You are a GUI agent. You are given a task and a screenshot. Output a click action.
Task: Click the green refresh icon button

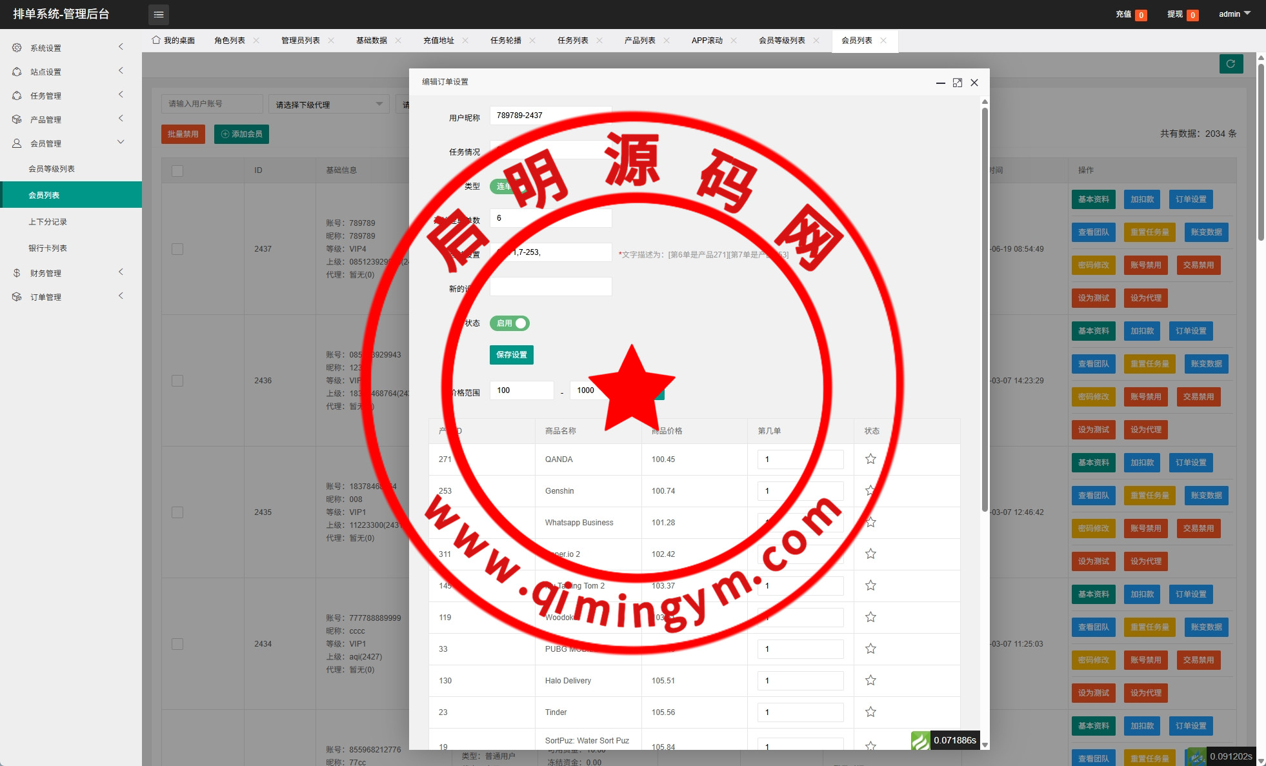1231,64
